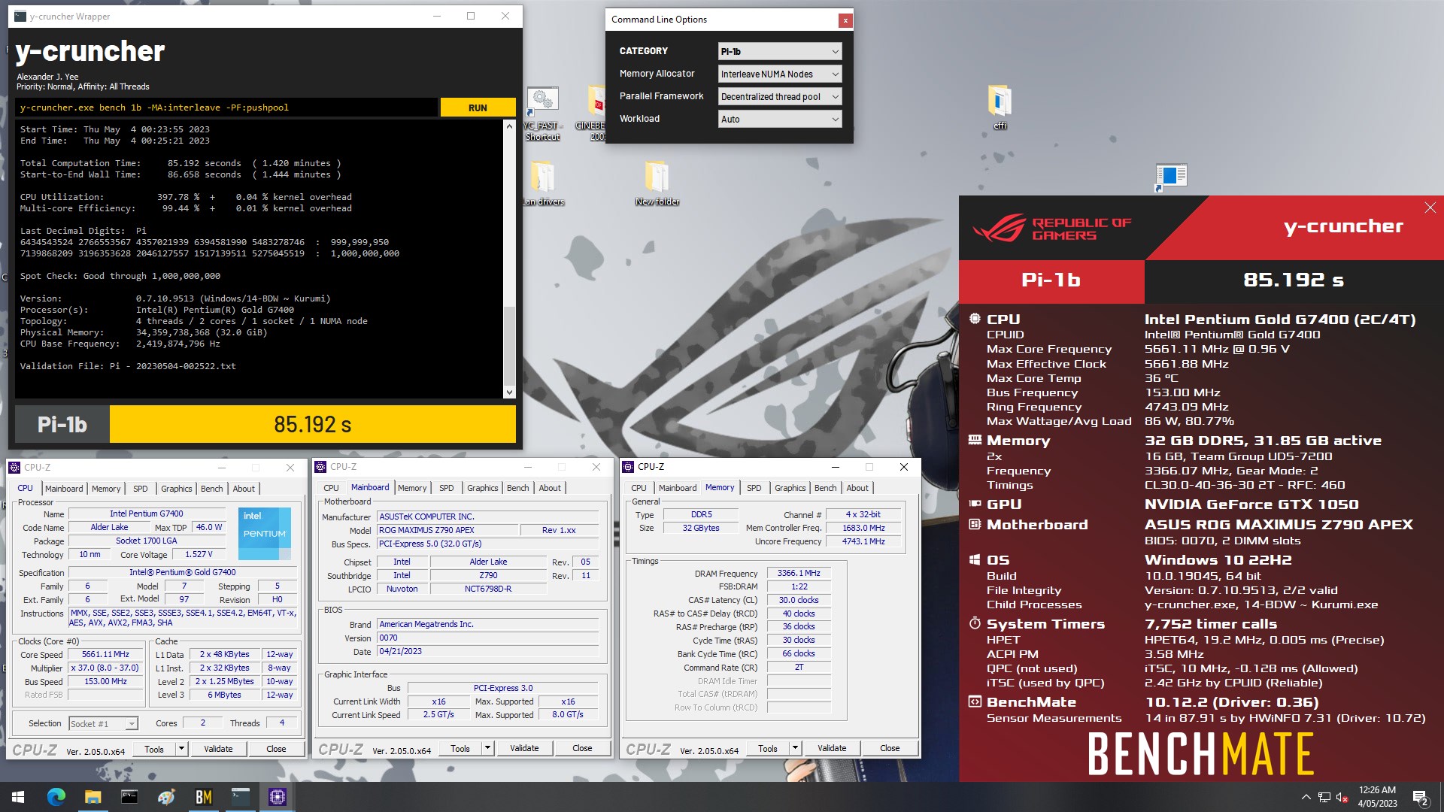Click the System Timers clock icon

(975, 623)
